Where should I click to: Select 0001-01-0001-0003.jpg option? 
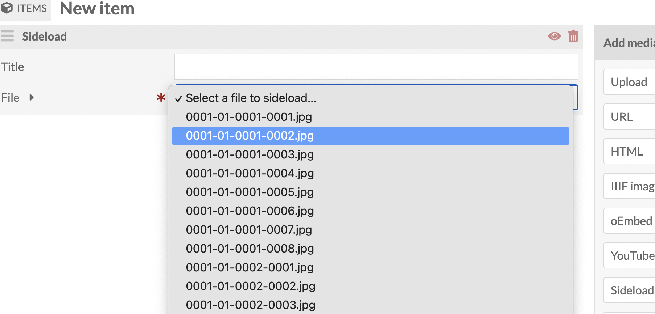click(250, 154)
